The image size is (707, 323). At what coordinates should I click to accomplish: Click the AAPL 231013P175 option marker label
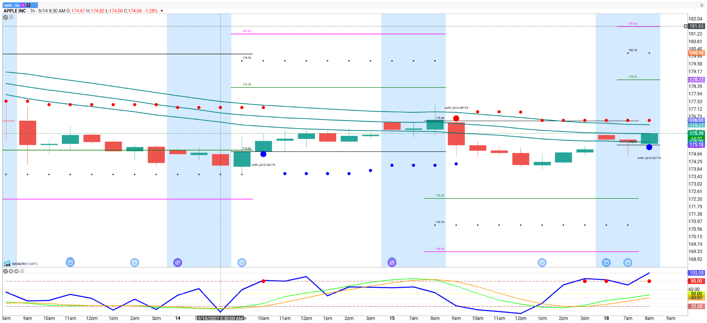tap(456, 108)
